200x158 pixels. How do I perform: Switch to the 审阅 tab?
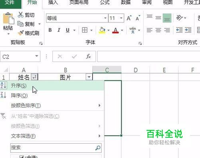point(146,2)
